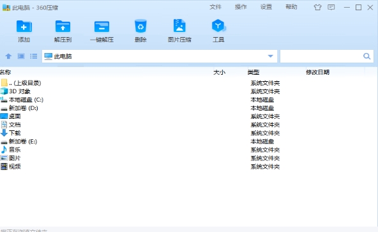Image resolution: width=378 pixels, height=232 pixels.
Task: Click the 本地磁盘 (C:) drive icon
Action: (4, 100)
